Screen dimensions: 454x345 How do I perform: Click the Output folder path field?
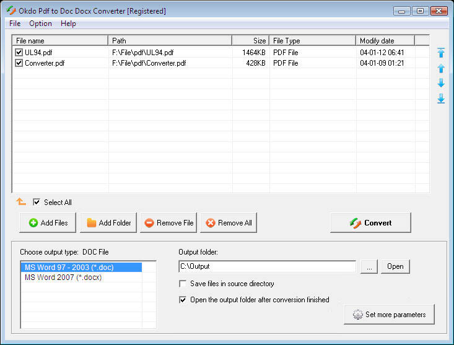click(x=266, y=266)
